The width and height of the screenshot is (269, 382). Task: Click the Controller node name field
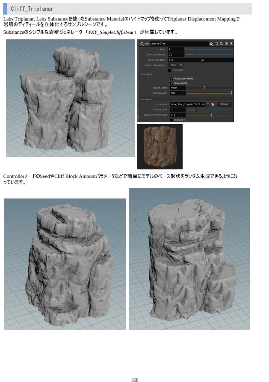179,44
